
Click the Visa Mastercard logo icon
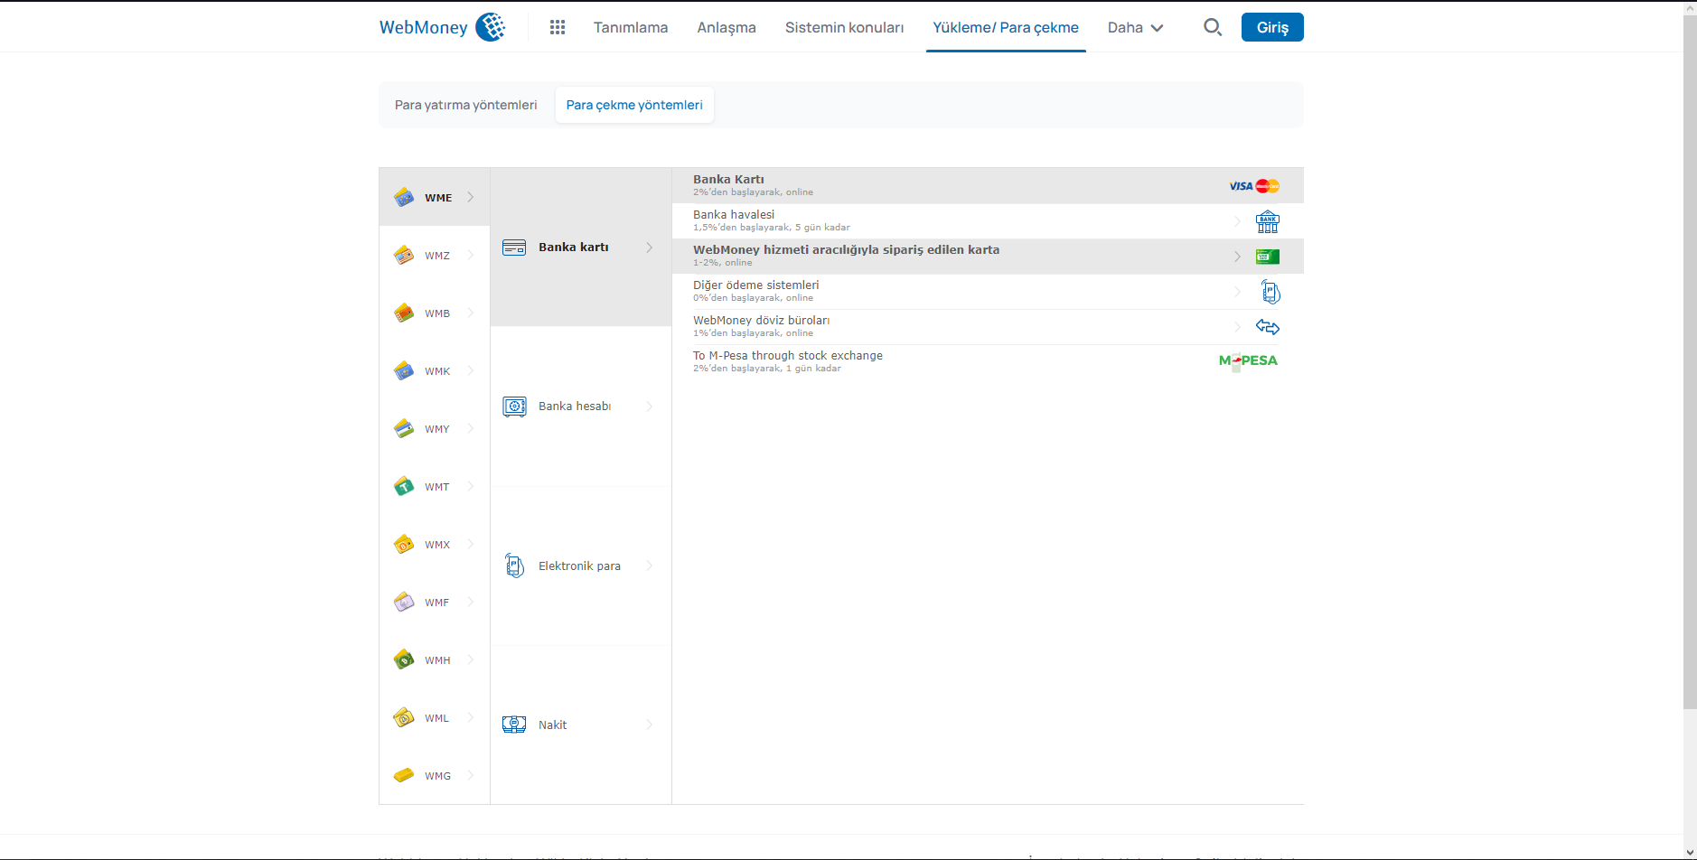[x=1254, y=186]
